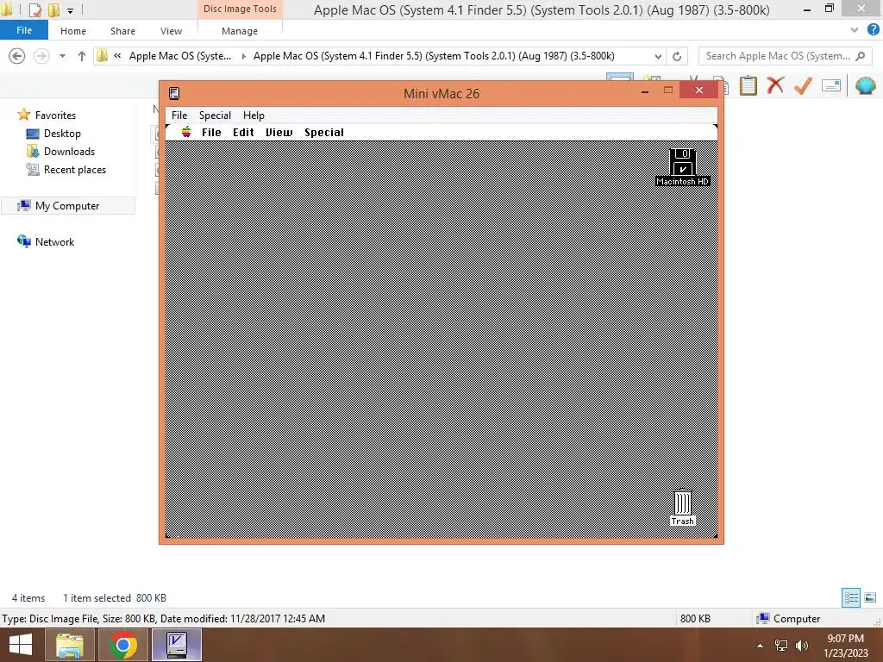Go up one folder level in Explorer
The height and width of the screenshot is (662, 883).
tap(82, 56)
